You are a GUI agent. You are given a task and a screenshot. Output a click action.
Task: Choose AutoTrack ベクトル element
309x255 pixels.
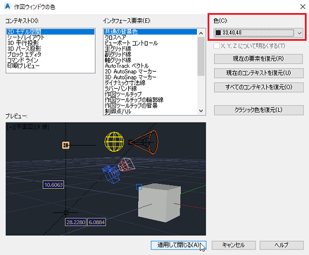coord(127,66)
